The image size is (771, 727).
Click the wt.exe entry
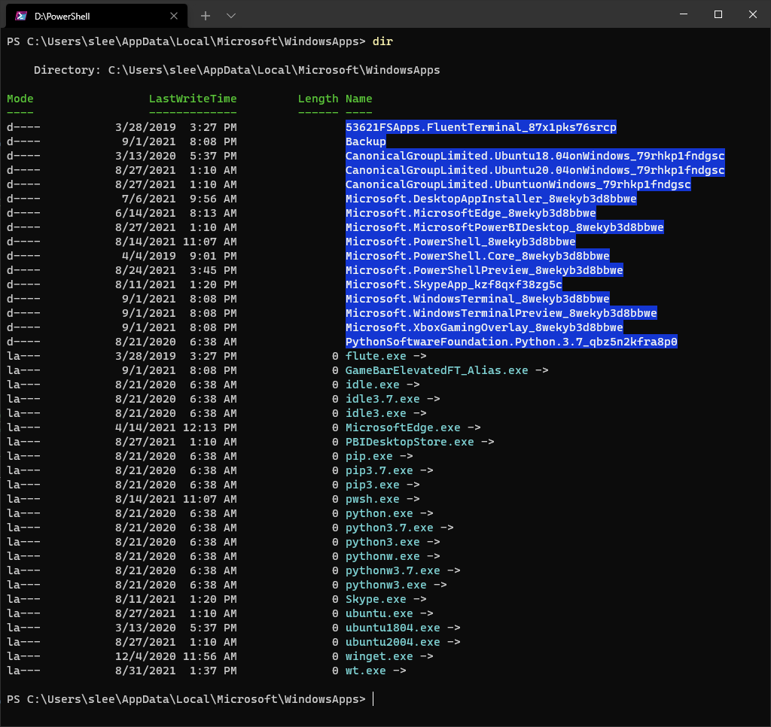point(365,670)
